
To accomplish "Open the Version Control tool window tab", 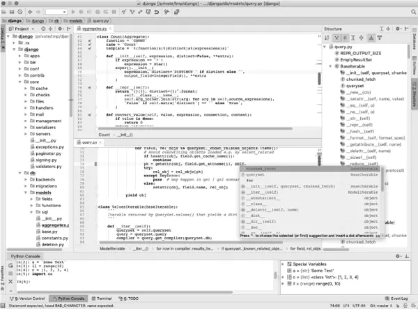I will tap(27, 299).
